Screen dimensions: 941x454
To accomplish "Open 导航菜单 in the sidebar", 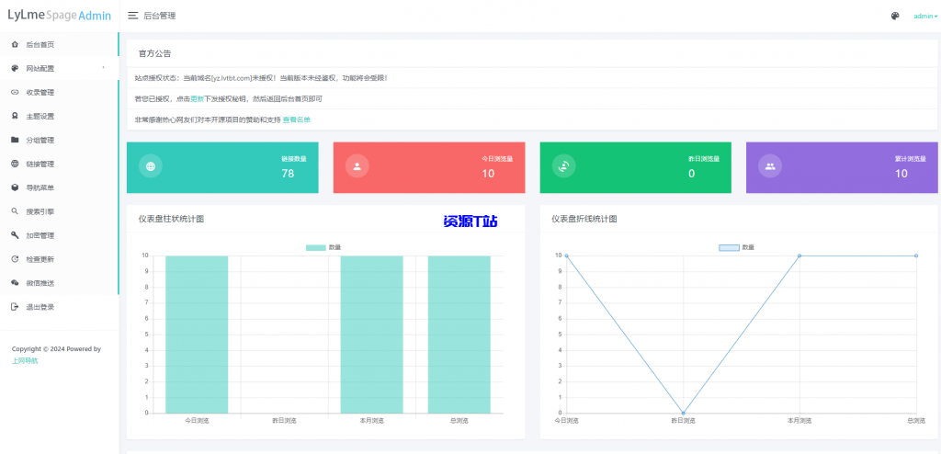I will 59,187.
